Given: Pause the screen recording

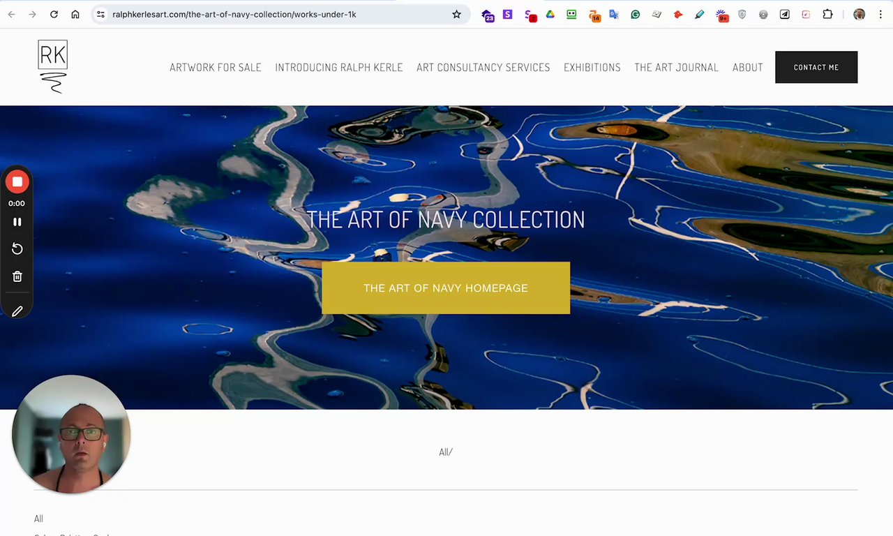Looking at the screenshot, I should (17, 222).
